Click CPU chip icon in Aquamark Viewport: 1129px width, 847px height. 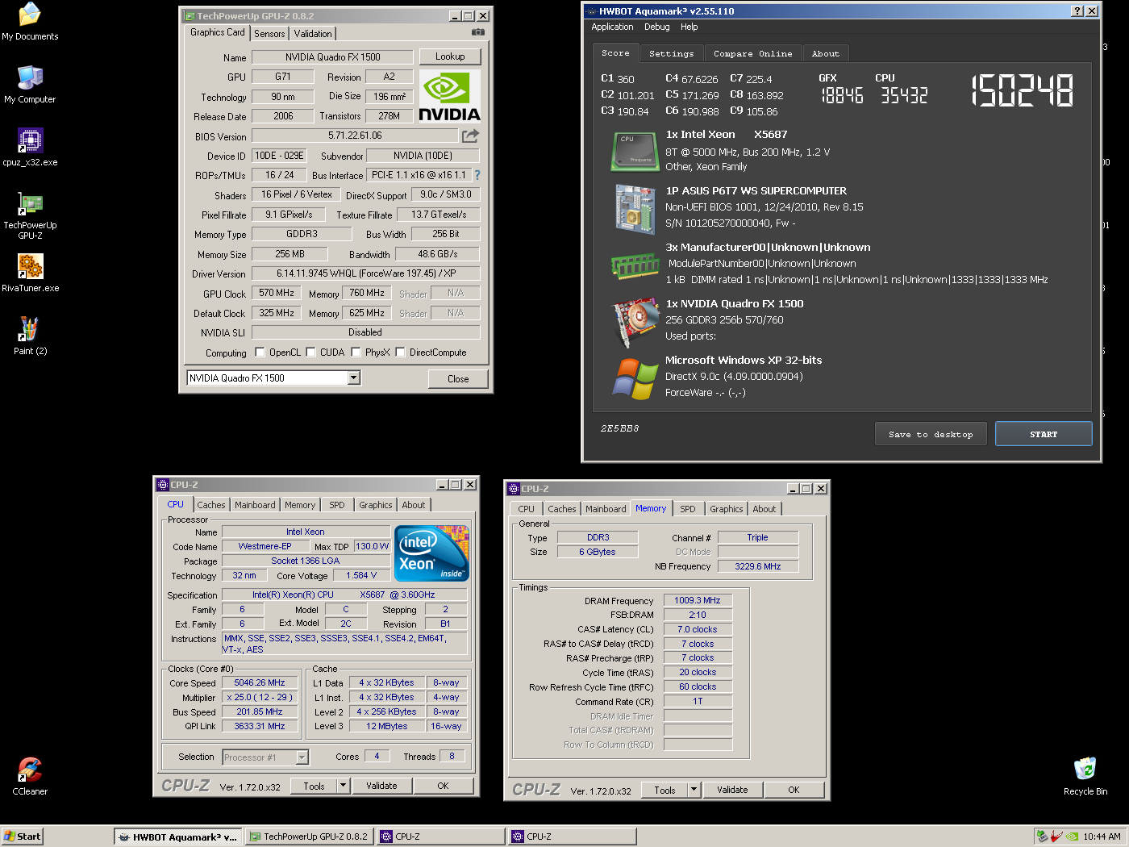[x=635, y=152]
